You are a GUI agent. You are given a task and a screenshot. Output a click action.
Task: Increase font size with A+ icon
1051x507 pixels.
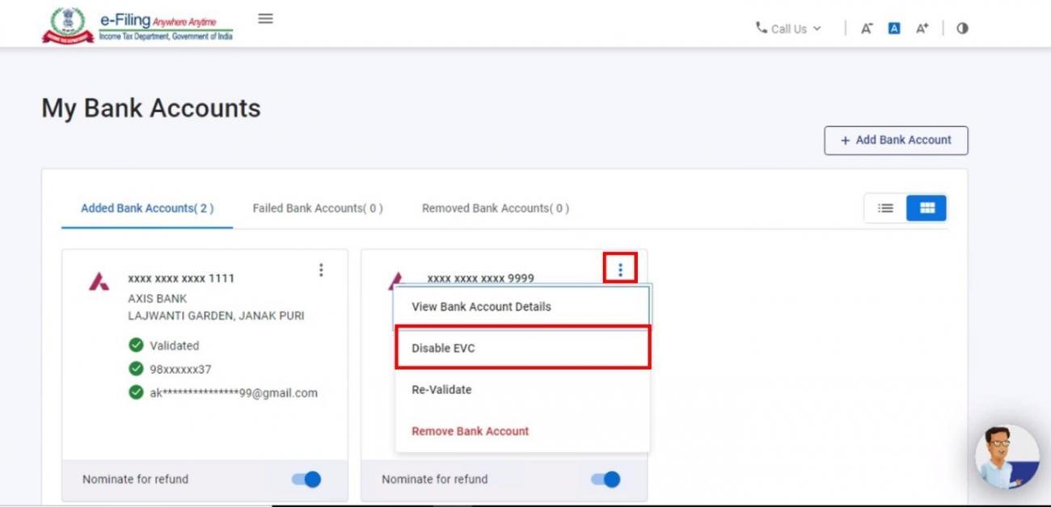click(922, 28)
